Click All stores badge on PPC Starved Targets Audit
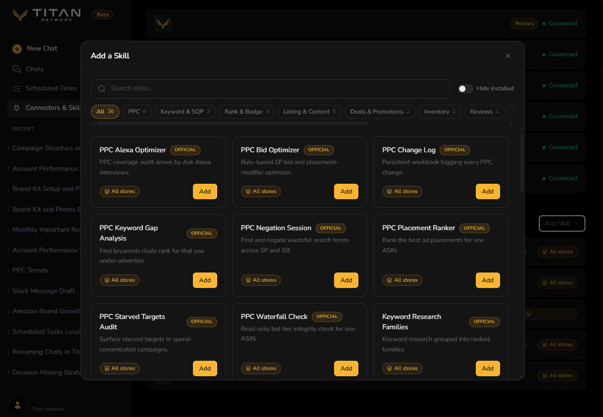Viewport: 603px width, 417px height. (x=119, y=368)
